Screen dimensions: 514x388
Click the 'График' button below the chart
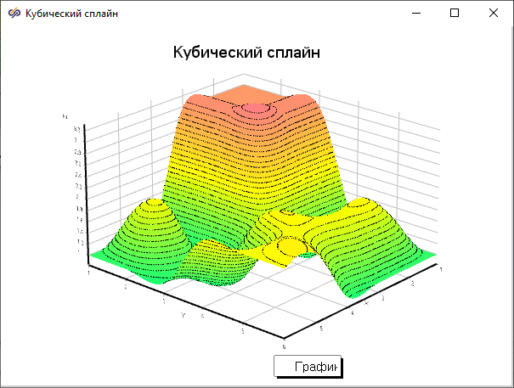(x=308, y=367)
